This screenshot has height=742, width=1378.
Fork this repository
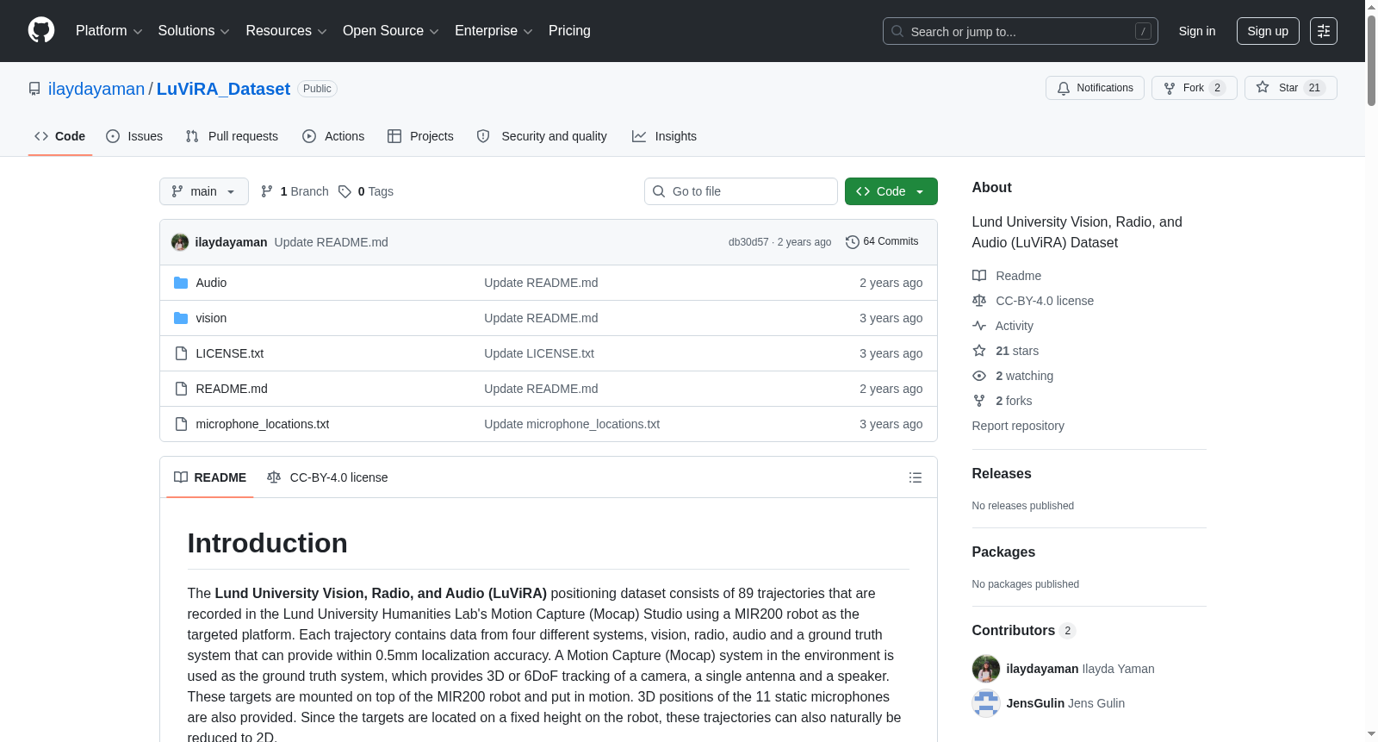[1194, 88]
